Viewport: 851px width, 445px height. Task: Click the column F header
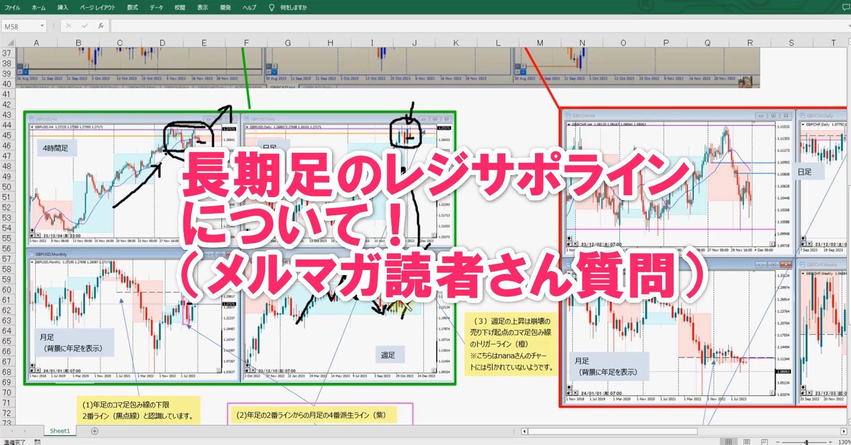click(246, 43)
